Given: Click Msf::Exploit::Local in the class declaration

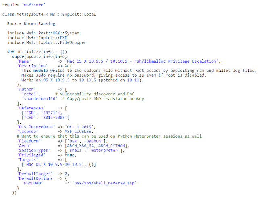Looking at the screenshot, I should [73, 14].
